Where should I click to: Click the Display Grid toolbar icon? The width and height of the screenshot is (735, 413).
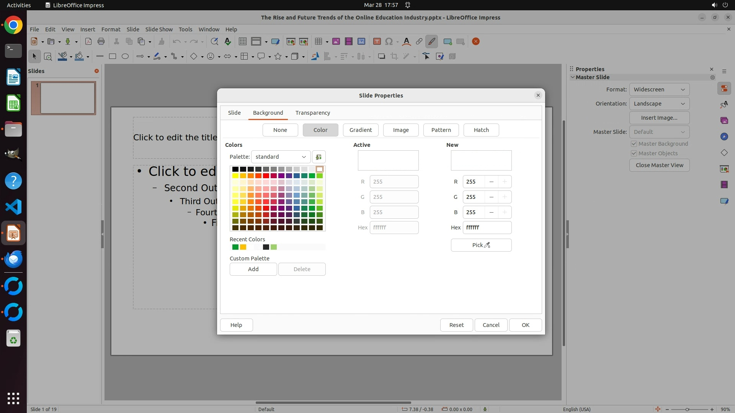tap(242, 42)
